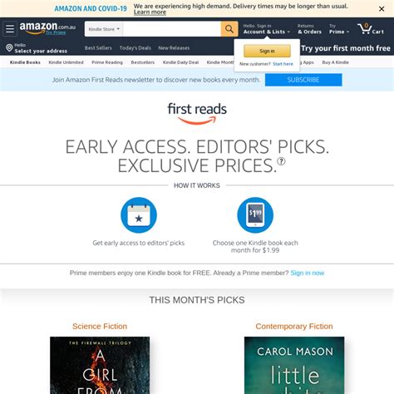394x394 pixels.
Task: Click the orange search magnifier button
Action: click(229, 29)
